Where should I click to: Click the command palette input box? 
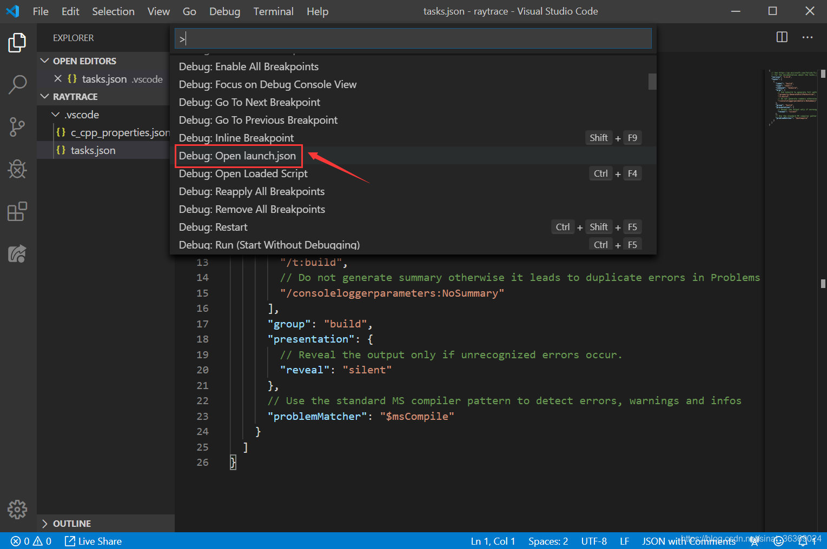pyautogui.click(x=413, y=38)
